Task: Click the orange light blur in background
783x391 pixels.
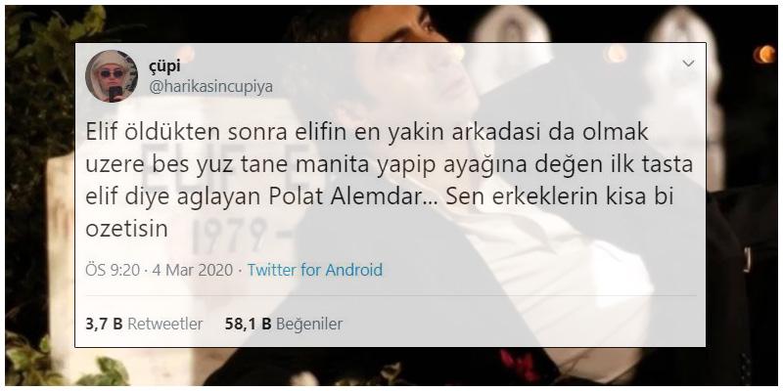Action: (x=764, y=54)
